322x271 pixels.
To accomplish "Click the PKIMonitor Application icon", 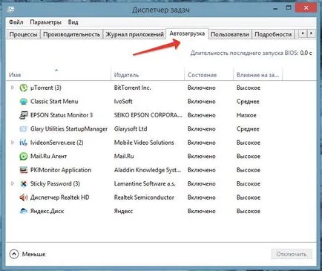I will pyautogui.click(x=24, y=170).
